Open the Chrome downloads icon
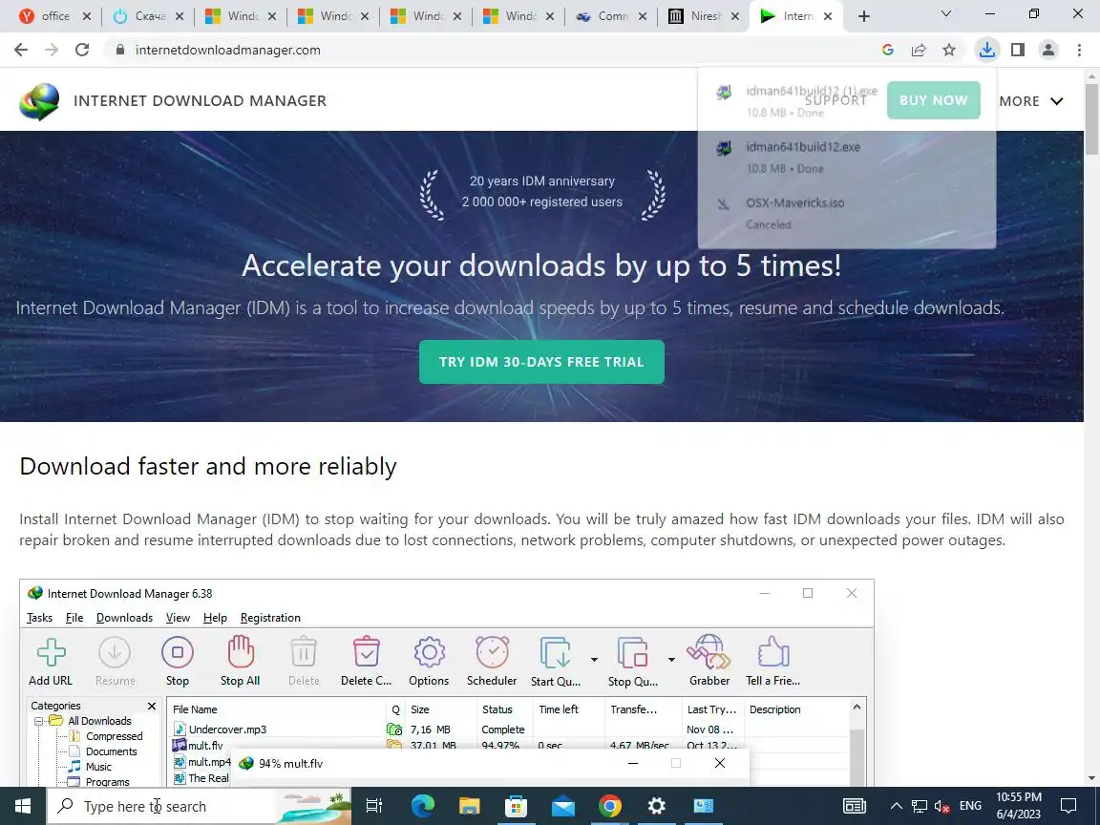 [987, 50]
